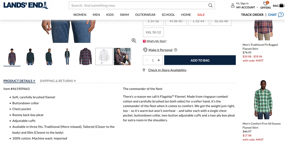
Task: Collapse the Product Details section
Action: pos(19,81)
